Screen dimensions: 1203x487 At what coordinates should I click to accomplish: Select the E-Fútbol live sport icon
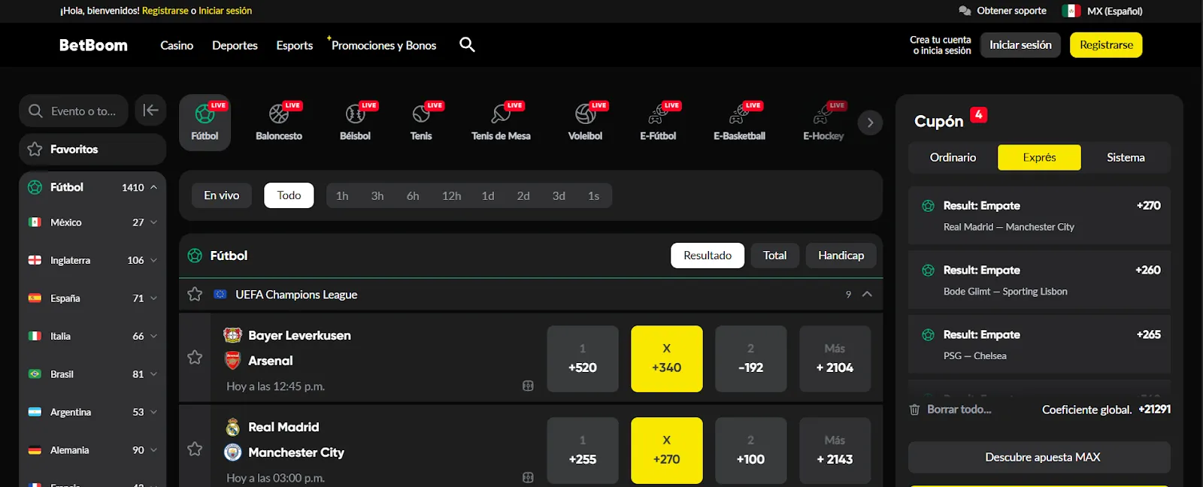click(x=658, y=122)
